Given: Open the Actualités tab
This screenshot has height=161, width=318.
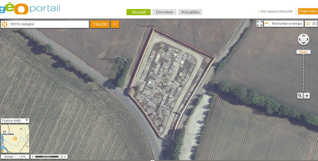Looking at the screenshot, I should click(190, 12).
